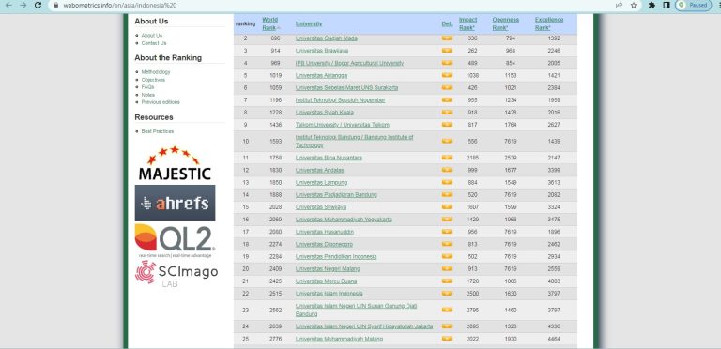Open Universitas Syiah Kuala link
Screen dimensions: 721x349
coord(325,113)
